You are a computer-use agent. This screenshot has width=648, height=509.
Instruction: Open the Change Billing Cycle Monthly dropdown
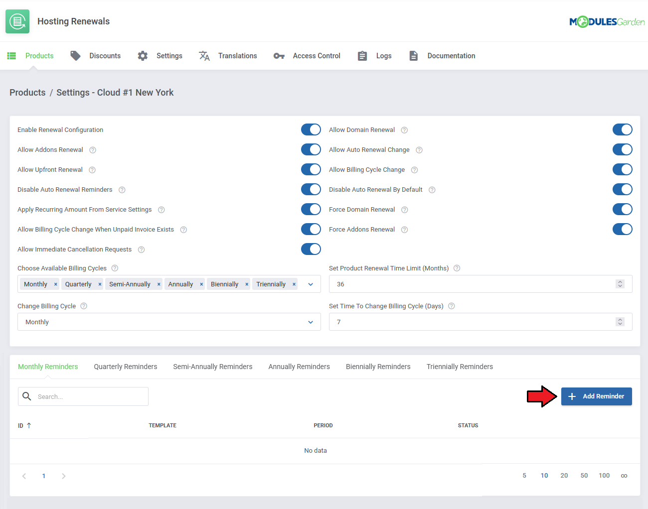169,322
